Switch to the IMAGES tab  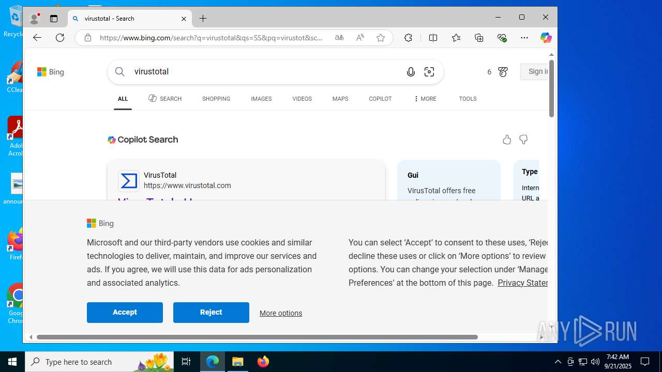[x=261, y=99]
